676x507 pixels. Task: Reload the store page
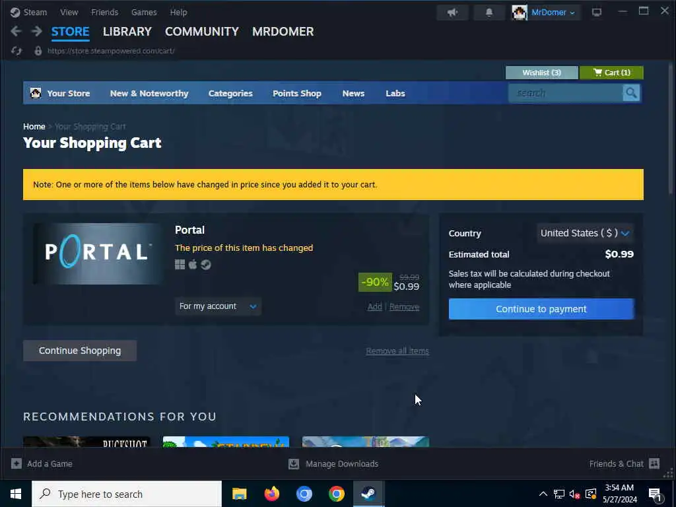(x=17, y=51)
